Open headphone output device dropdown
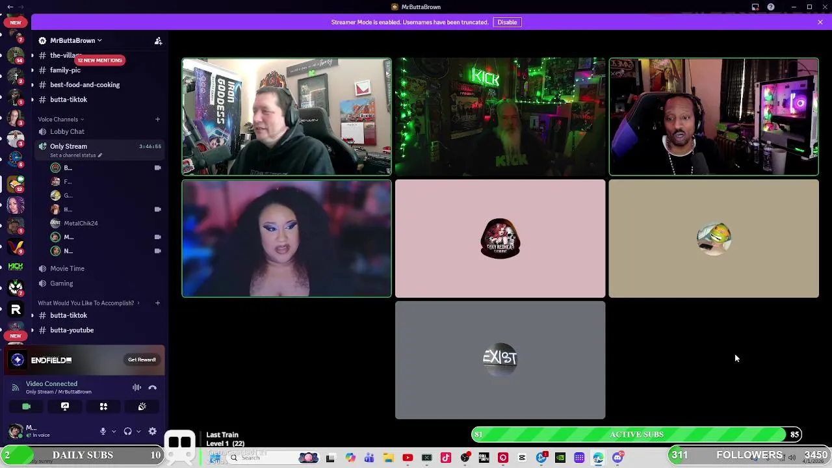 tap(138, 432)
